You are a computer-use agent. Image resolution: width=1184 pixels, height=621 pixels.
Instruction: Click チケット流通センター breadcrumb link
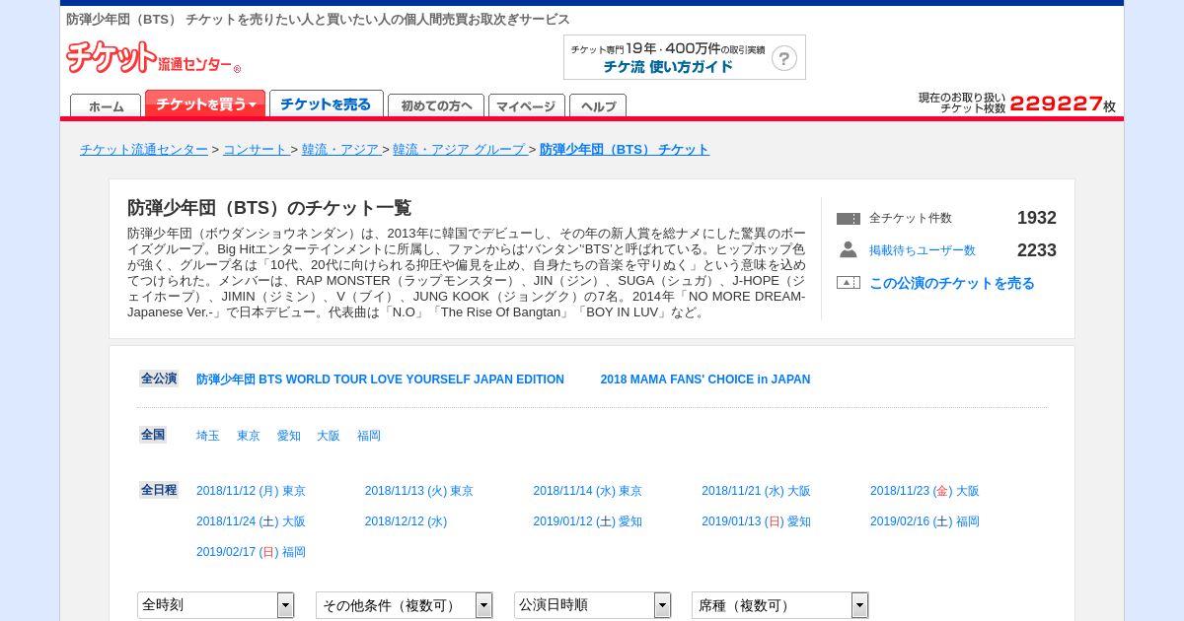(144, 150)
